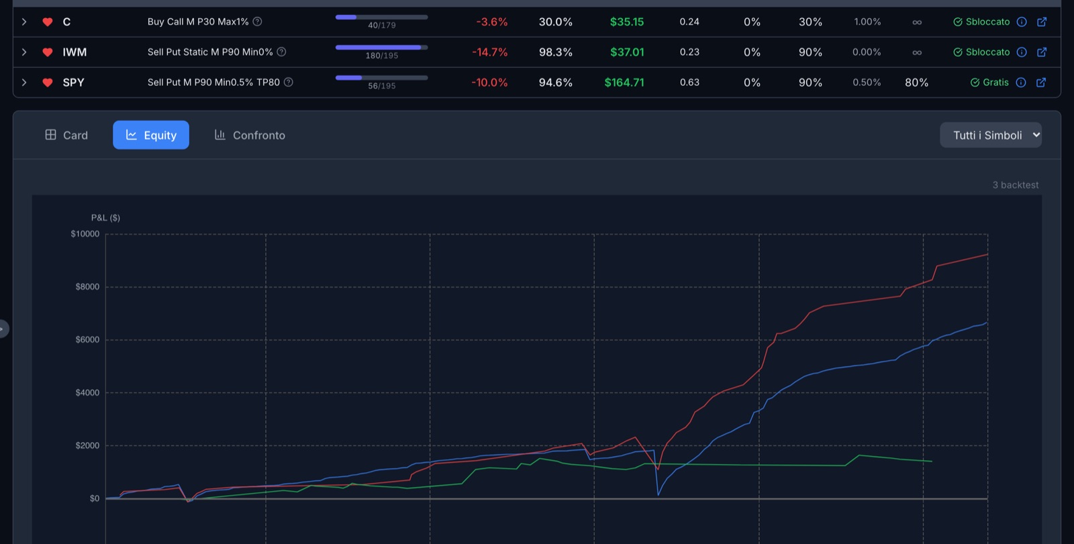This screenshot has height=544, width=1074.
Task: Expand the IWM strategy row
Action: [x=24, y=52]
